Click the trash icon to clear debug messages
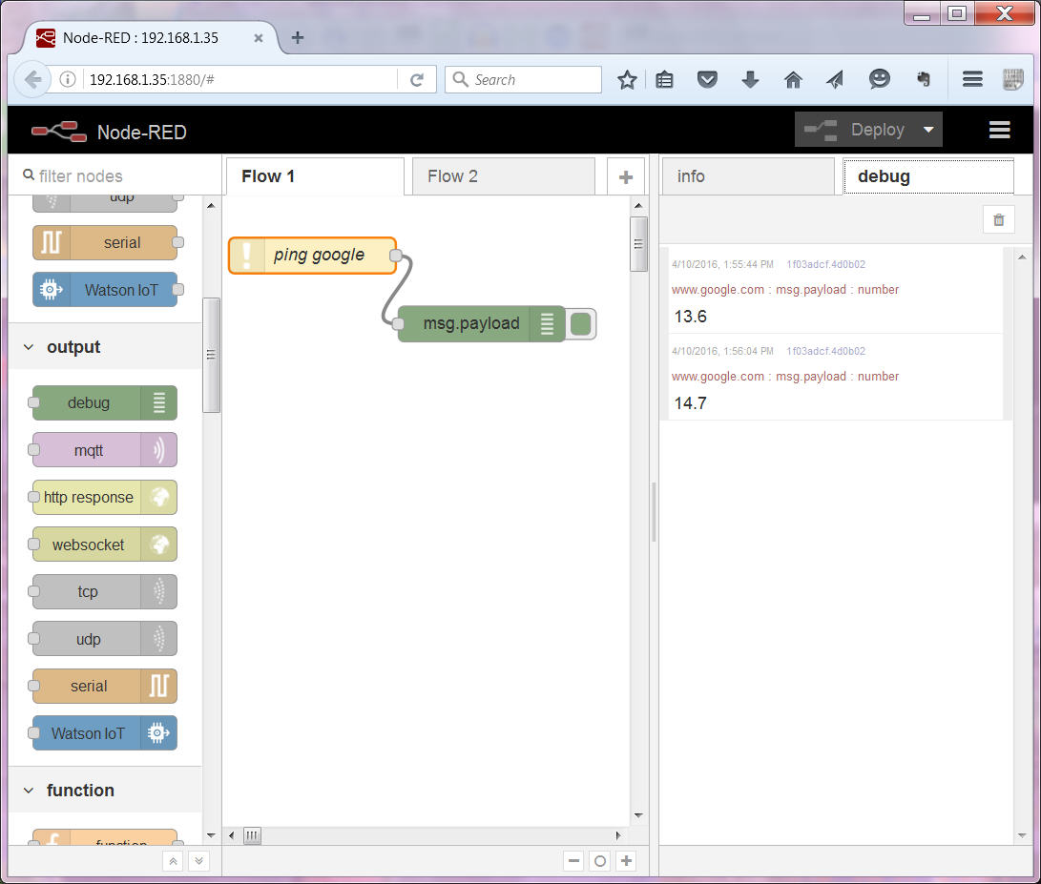Image resolution: width=1041 pixels, height=884 pixels. pyautogui.click(x=998, y=219)
